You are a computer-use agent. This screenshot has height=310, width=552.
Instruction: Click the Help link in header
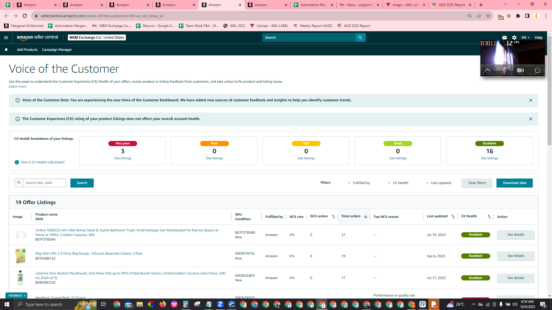coord(538,38)
